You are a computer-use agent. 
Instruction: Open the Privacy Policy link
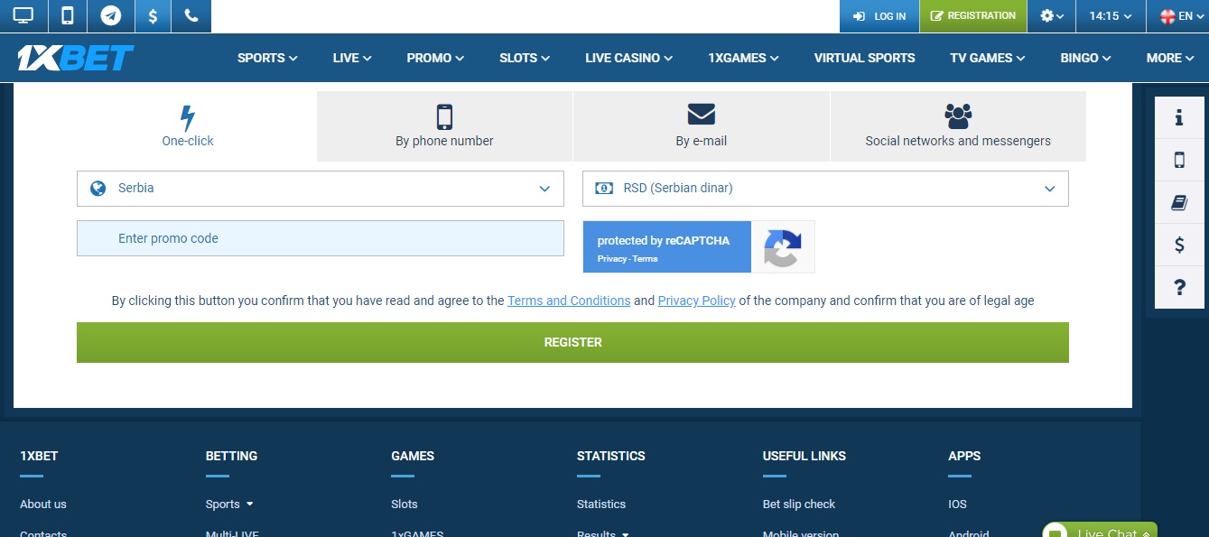tap(697, 301)
